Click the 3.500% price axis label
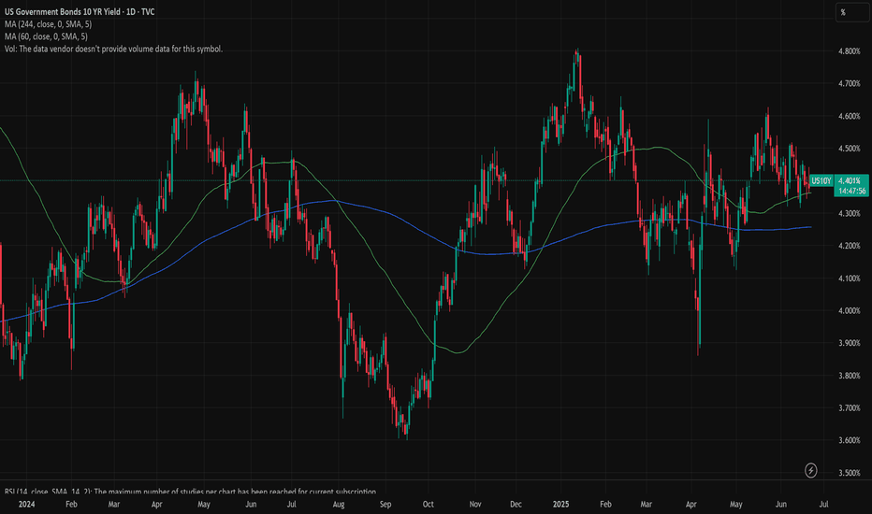The height and width of the screenshot is (514, 872). coord(850,473)
